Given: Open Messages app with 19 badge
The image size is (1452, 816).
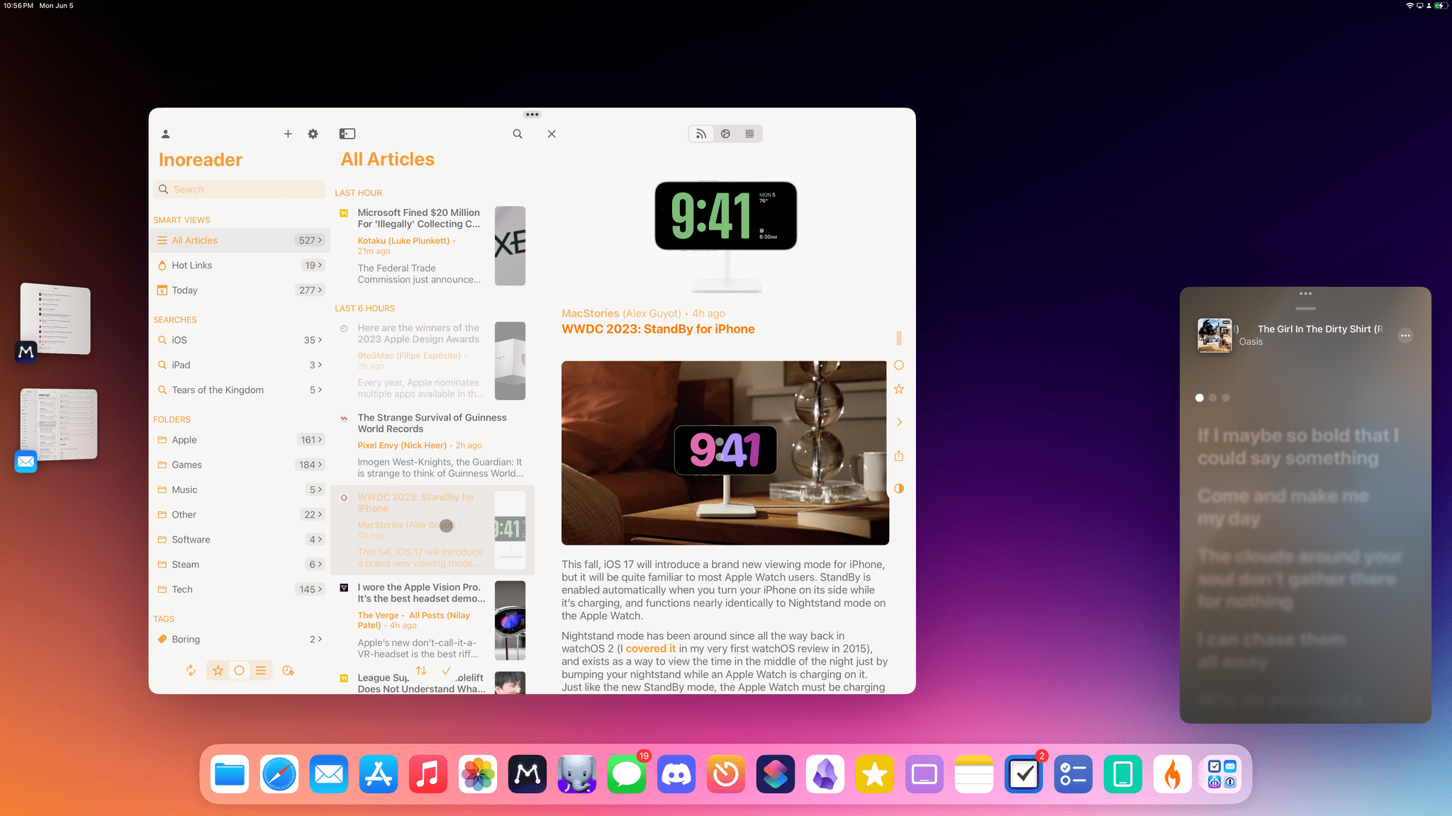Looking at the screenshot, I should coord(627,774).
